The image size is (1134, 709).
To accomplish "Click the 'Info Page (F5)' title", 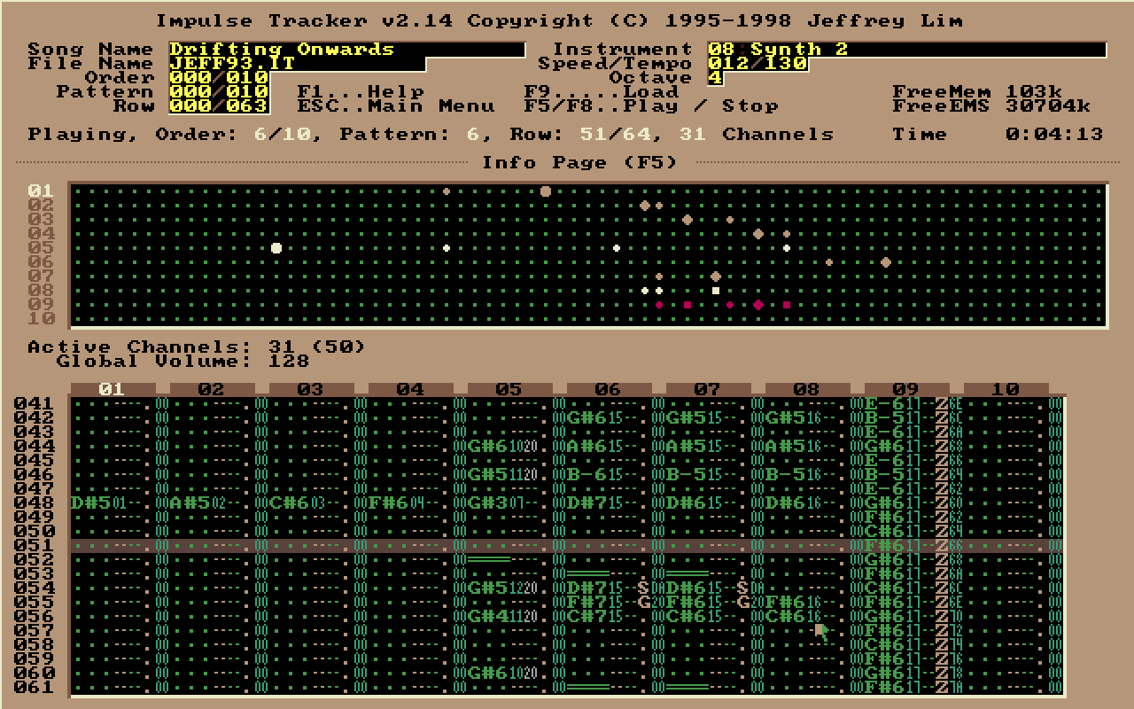I will (x=580, y=163).
